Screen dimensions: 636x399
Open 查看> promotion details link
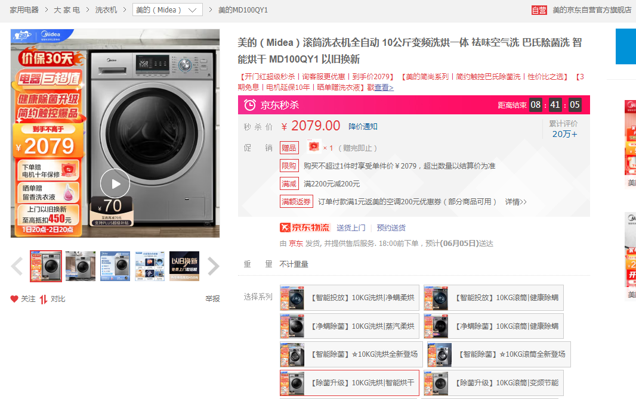pyautogui.click(x=384, y=88)
